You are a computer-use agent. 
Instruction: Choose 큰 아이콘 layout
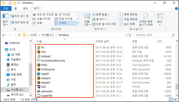pyautogui.click(x=62, y=15)
